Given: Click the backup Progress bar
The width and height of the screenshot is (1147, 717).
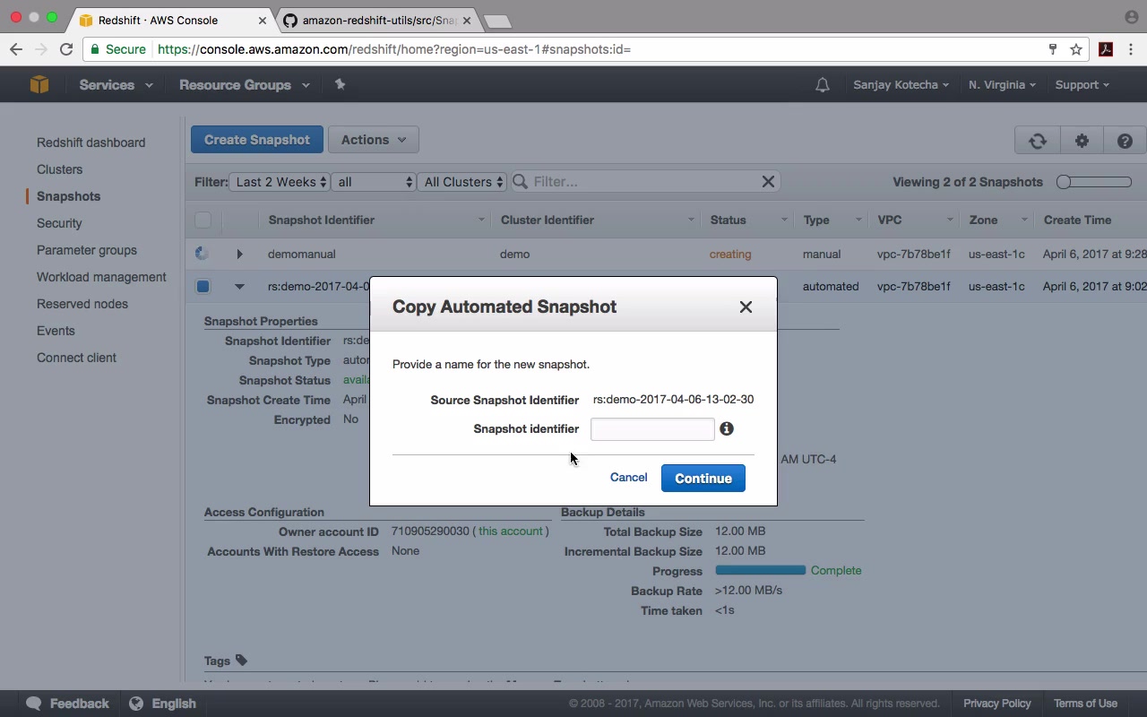Looking at the screenshot, I should [761, 571].
